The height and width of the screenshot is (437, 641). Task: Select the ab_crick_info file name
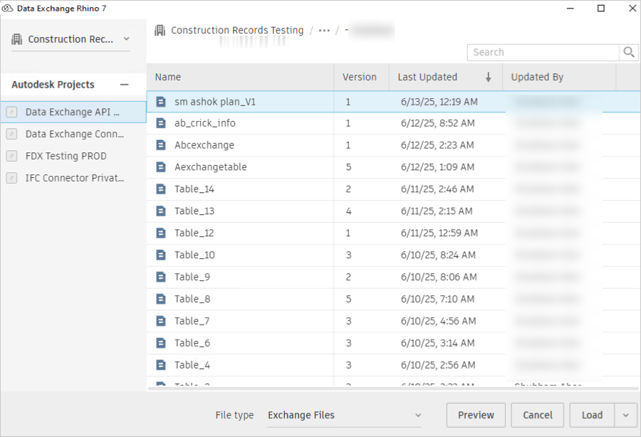pyautogui.click(x=205, y=123)
